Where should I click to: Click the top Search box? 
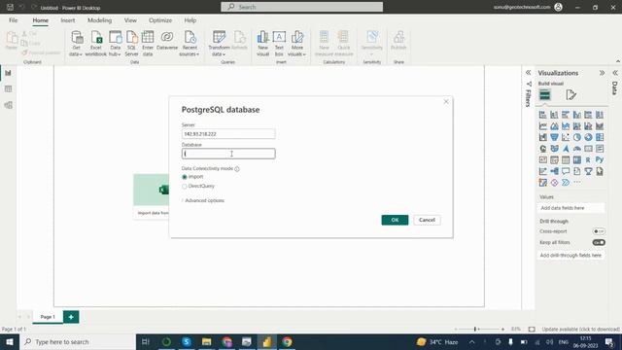tap(302, 7)
